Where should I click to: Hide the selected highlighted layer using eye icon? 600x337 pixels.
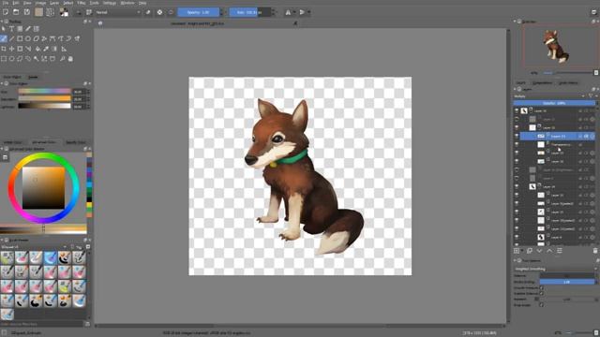coord(517,136)
